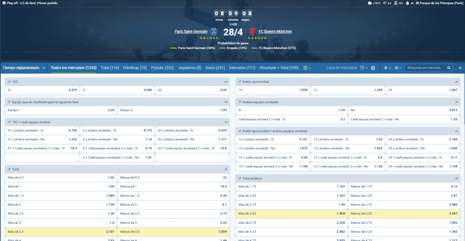Open the Resultado + Total (180) tab
Image resolution: width=465 pixels, height=241 pixels.
[279, 68]
